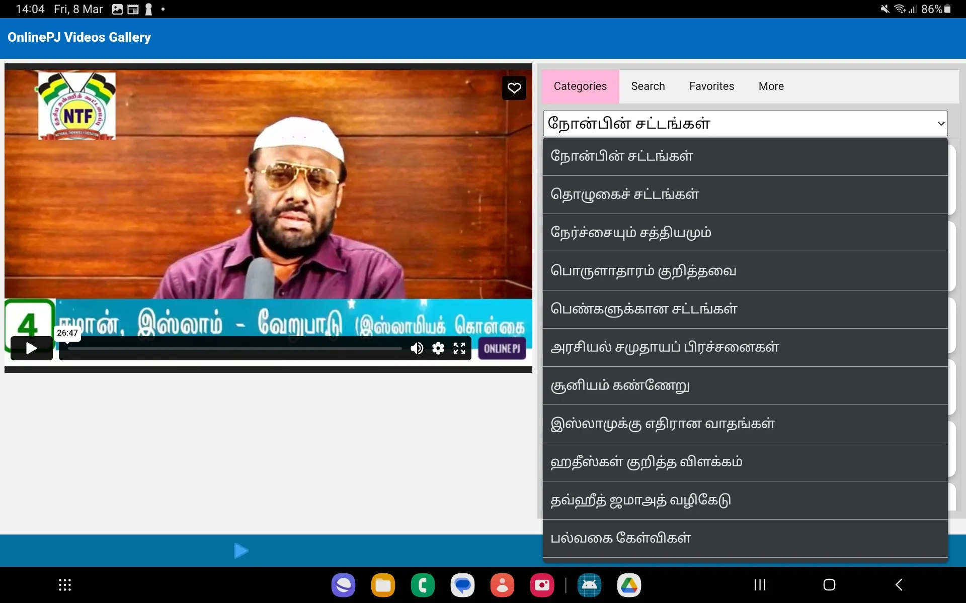Switch to the Favorites tab
The height and width of the screenshot is (603, 966).
(711, 85)
